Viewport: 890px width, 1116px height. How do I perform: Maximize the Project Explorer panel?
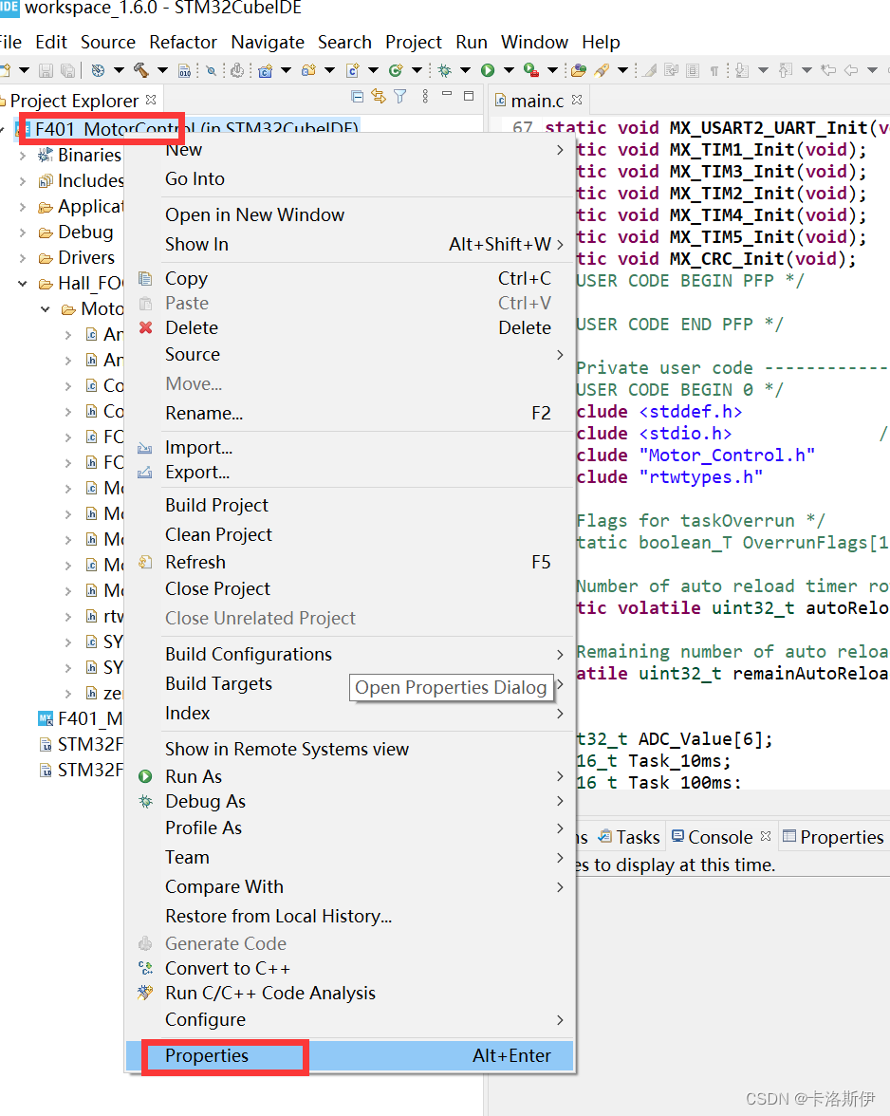point(469,95)
